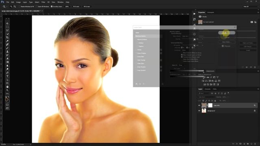Select the Magic Wand tool

click(x=7, y=34)
